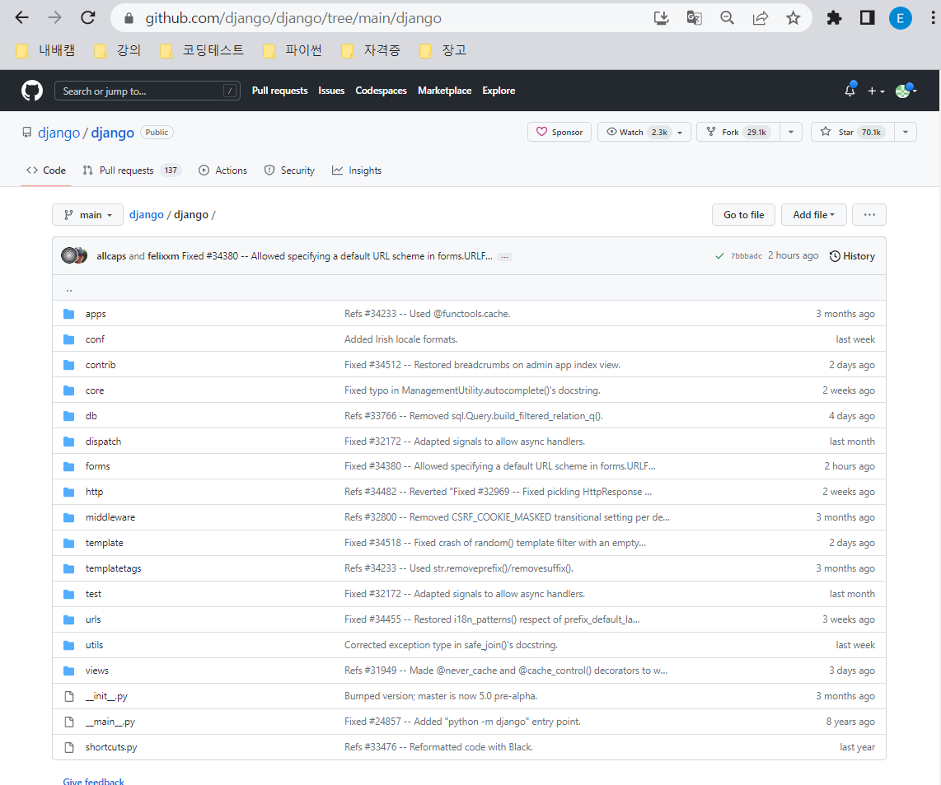Open the Chrome profile avatar E

click(x=900, y=18)
